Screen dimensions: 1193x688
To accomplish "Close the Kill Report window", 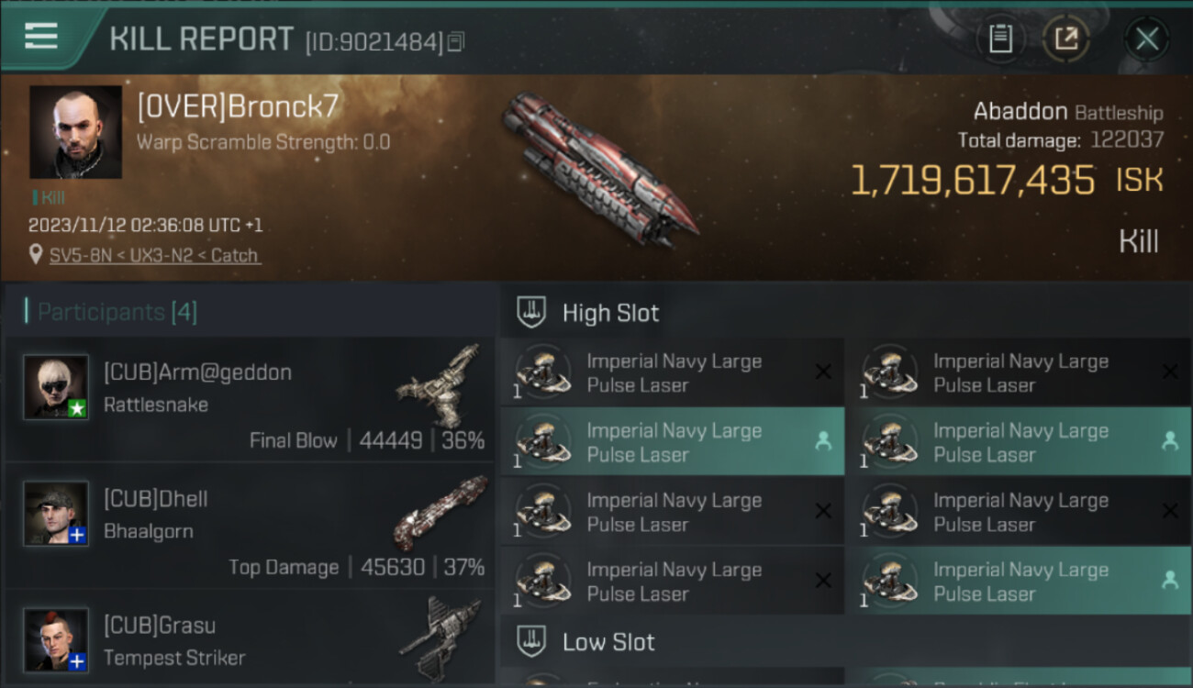I will tap(1146, 39).
